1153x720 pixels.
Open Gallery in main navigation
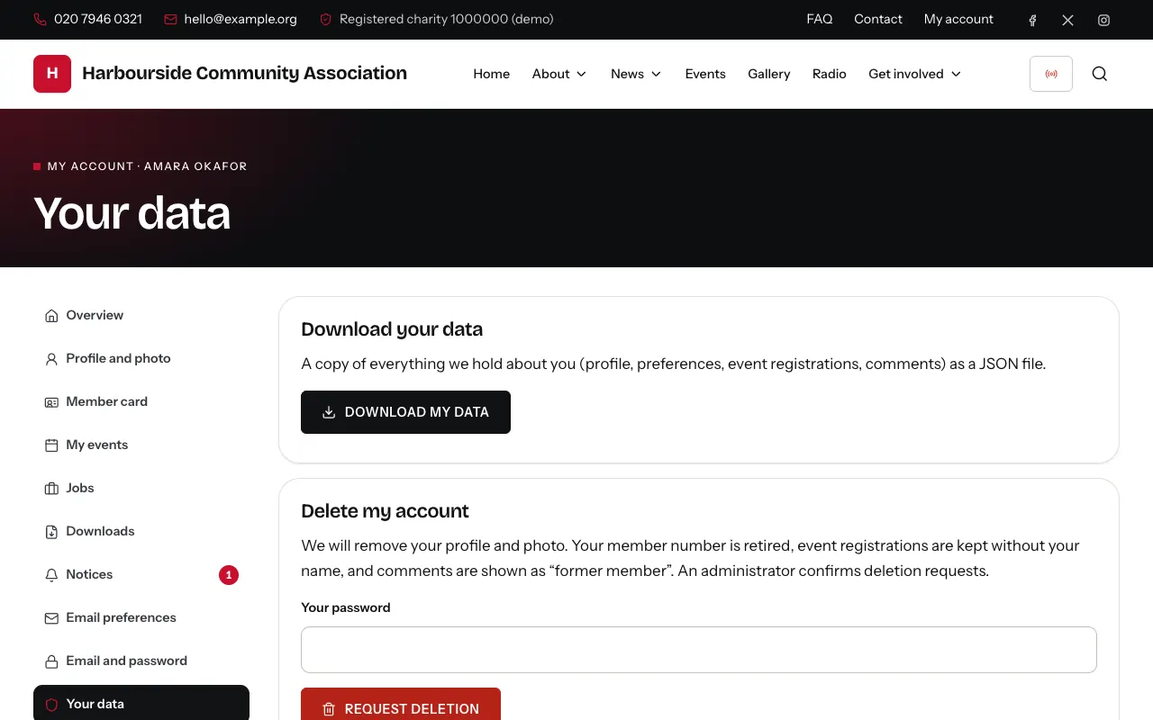(x=769, y=74)
